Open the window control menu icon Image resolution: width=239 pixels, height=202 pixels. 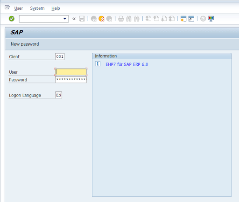tap(7, 7)
